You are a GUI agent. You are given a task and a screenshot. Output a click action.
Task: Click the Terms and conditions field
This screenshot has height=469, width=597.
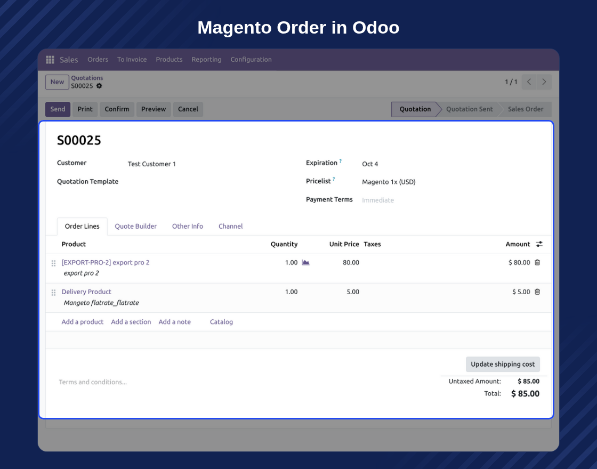point(93,382)
